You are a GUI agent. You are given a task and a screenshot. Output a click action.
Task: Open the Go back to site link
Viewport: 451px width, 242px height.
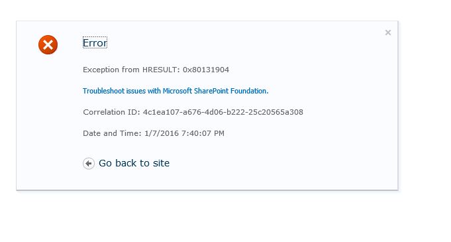[x=134, y=163]
